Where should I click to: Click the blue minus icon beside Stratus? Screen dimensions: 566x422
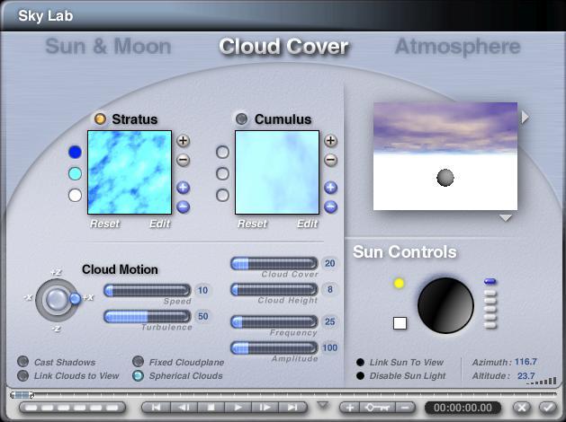coord(183,207)
